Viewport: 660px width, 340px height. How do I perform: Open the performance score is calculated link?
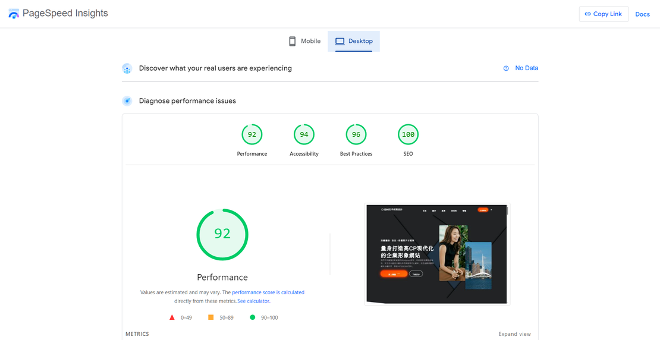click(268, 292)
